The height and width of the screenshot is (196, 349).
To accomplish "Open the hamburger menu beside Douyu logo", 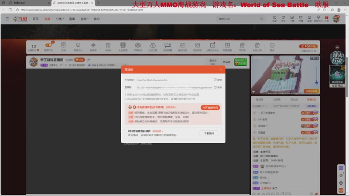I will coord(7,19).
